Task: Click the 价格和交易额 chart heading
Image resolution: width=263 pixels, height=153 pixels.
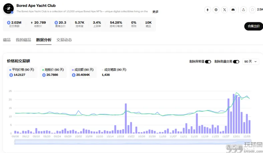Action: click(18, 61)
